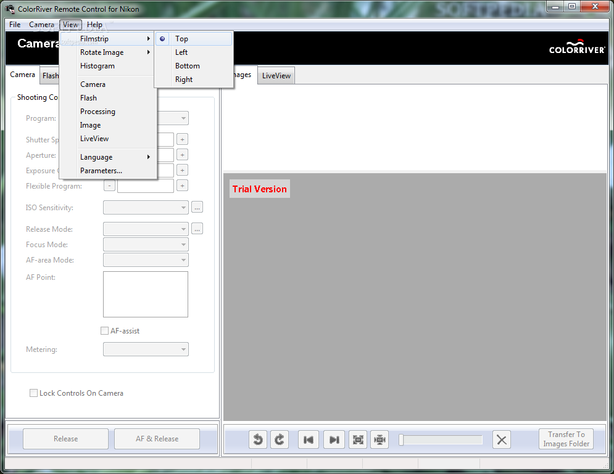Increase Aperture with plus button

[x=182, y=155]
